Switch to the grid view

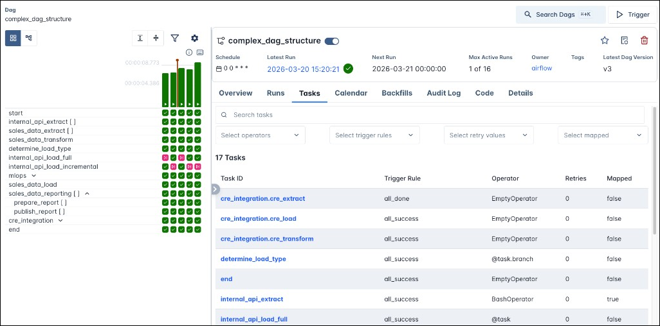click(13, 38)
